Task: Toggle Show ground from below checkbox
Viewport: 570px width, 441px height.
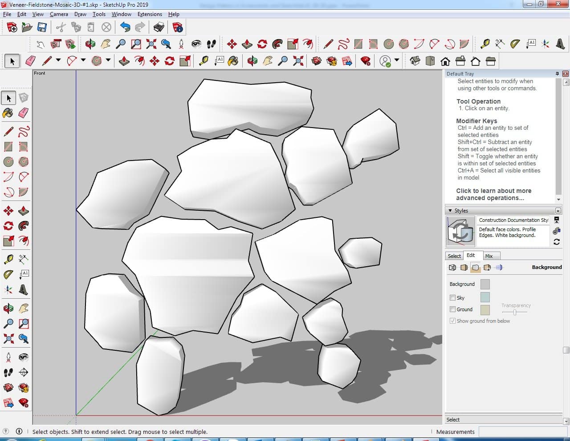Action: 452,321
